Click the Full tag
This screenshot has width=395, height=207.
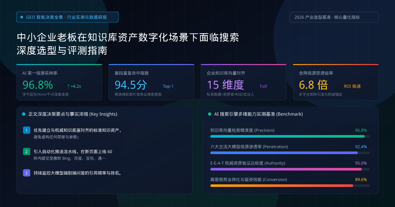[263, 86]
